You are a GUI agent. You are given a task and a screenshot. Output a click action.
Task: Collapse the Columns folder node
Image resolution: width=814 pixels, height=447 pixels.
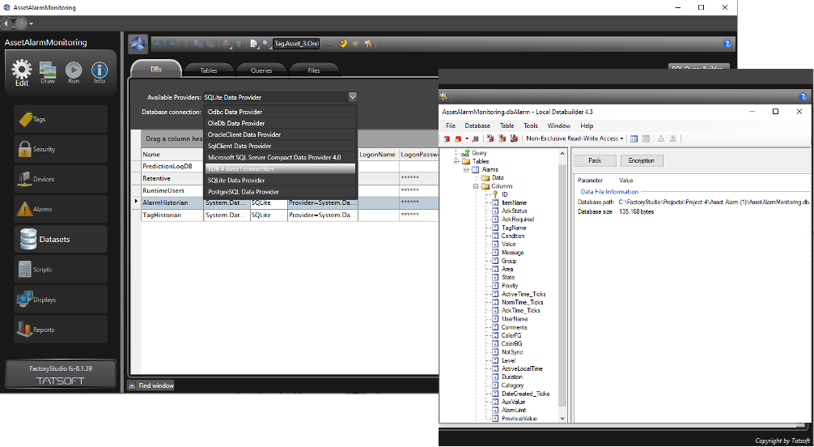point(475,186)
